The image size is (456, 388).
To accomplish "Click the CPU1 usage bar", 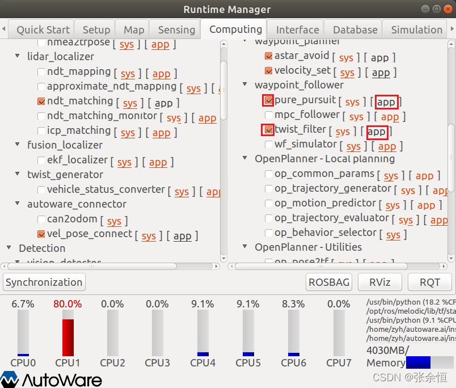I will point(68,333).
